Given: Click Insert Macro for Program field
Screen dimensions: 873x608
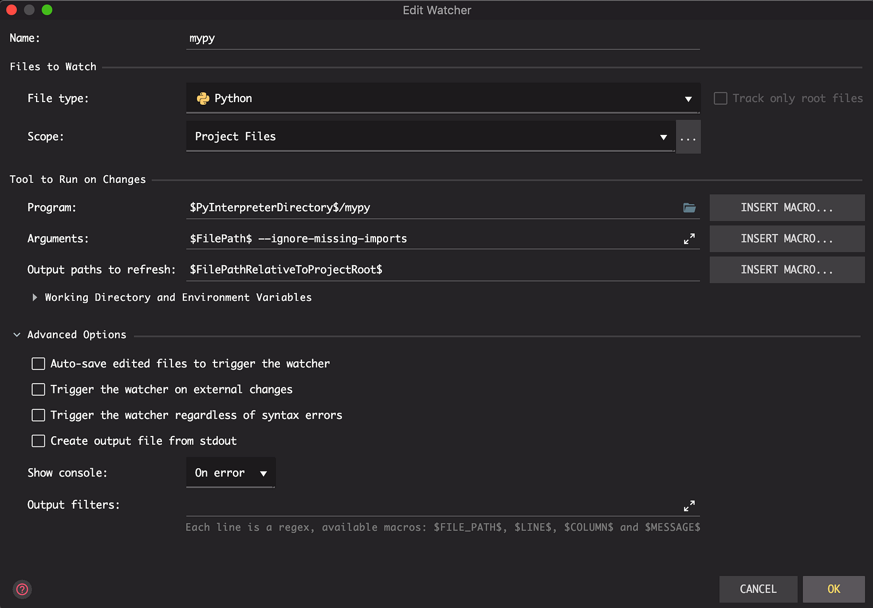Looking at the screenshot, I should [787, 208].
